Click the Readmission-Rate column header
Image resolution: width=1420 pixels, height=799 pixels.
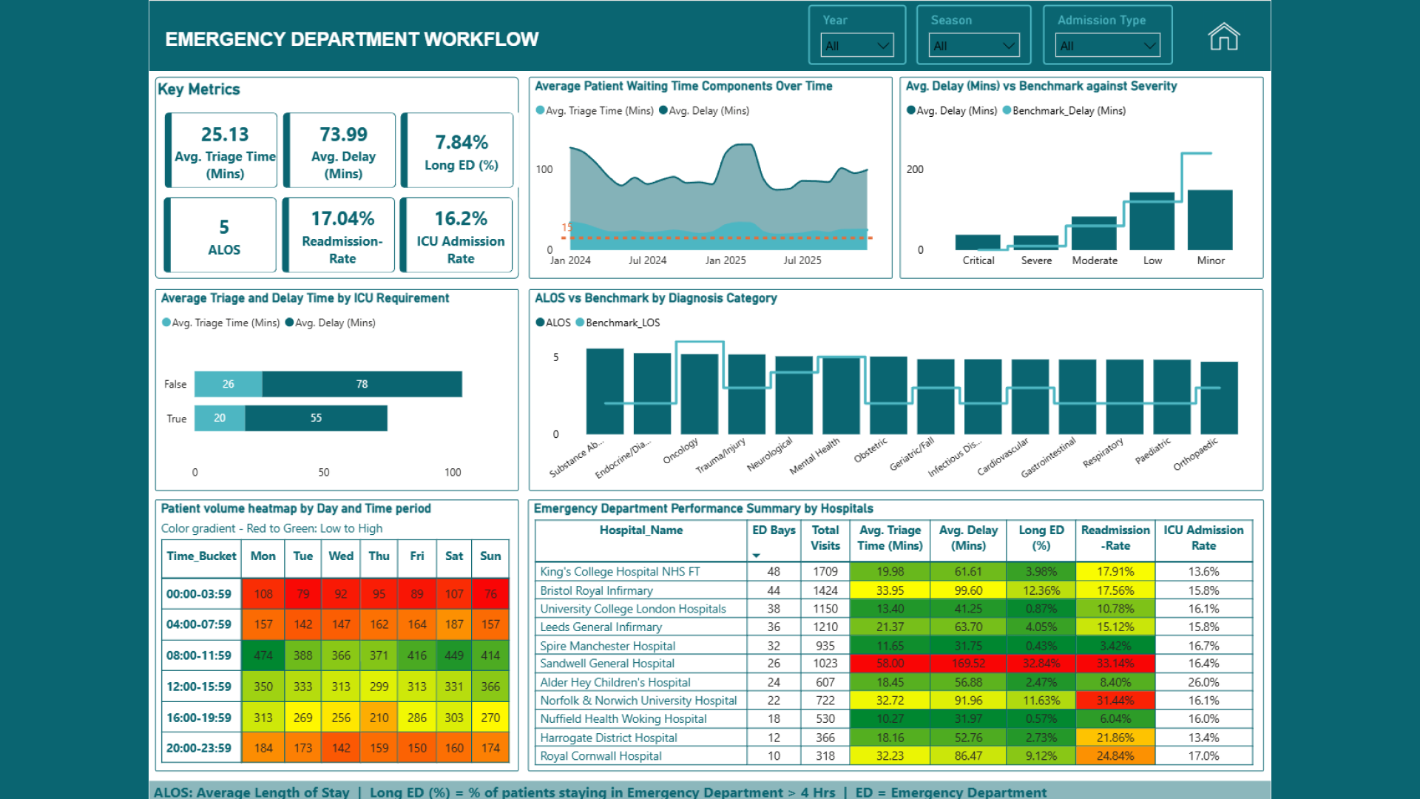tap(1115, 538)
